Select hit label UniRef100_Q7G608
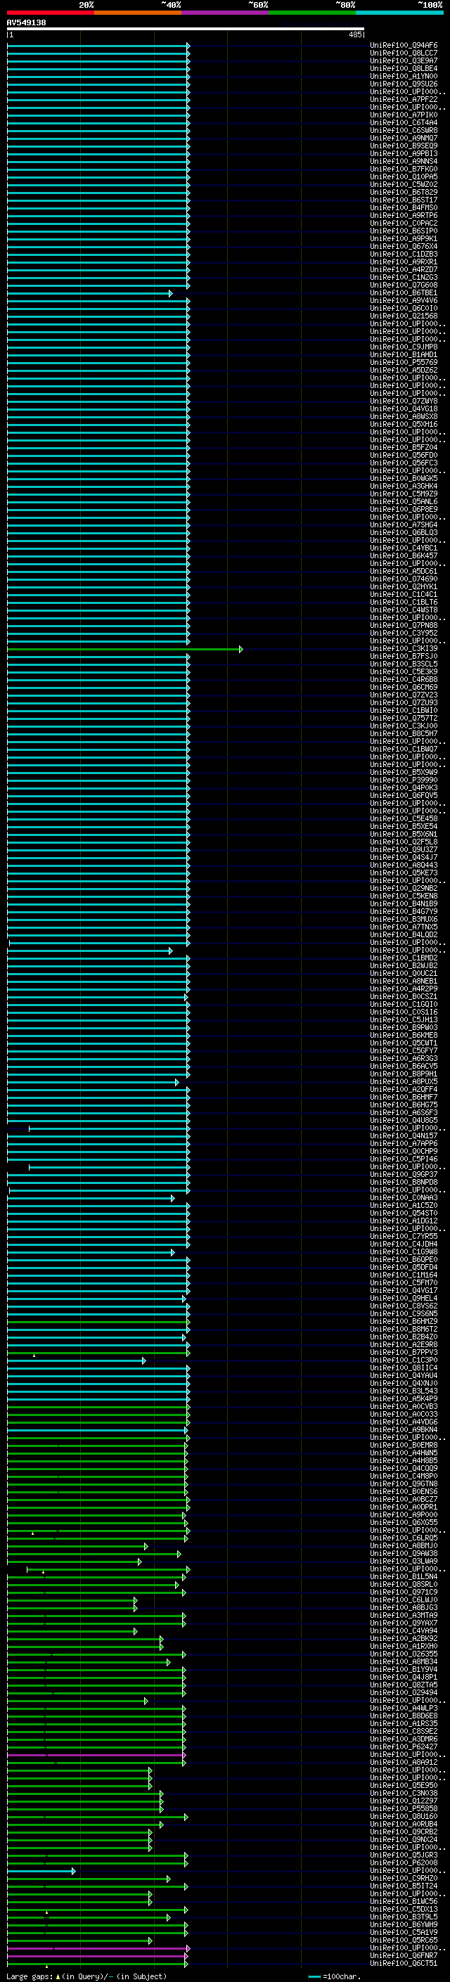The image size is (450, 1982). pyautogui.click(x=404, y=285)
